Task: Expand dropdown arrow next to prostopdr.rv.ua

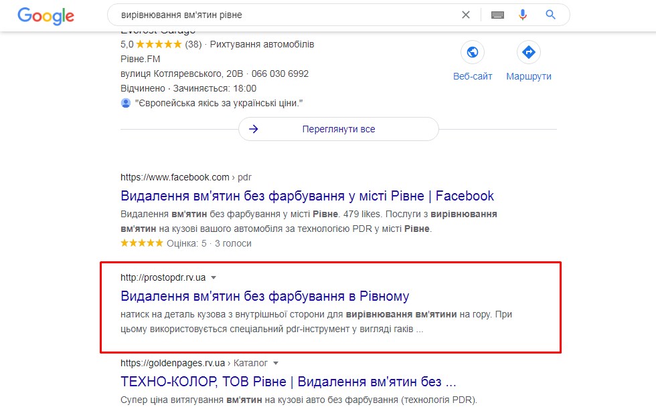Action: point(214,277)
